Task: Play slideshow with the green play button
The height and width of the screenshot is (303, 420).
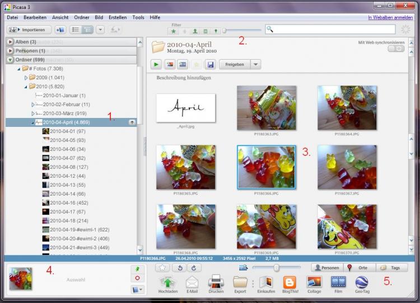Action: pyautogui.click(x=156, y=64)
